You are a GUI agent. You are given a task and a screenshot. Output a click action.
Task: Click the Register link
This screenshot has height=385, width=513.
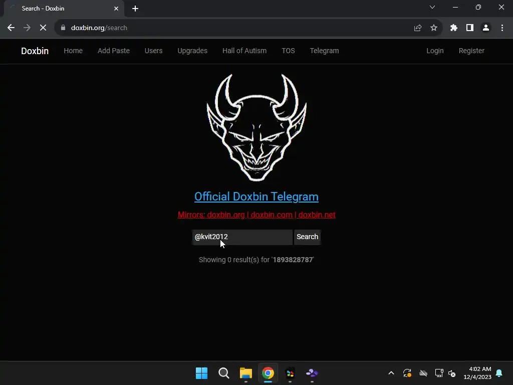471,51
